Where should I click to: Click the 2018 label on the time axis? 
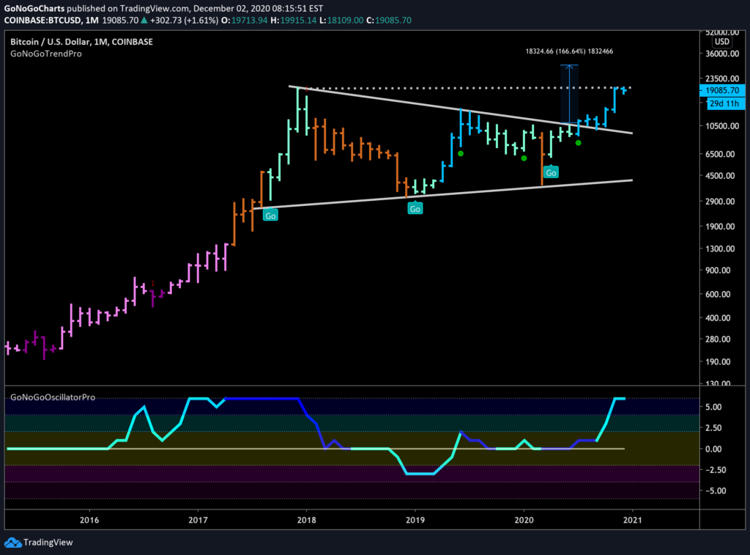[x=307, y=520]
